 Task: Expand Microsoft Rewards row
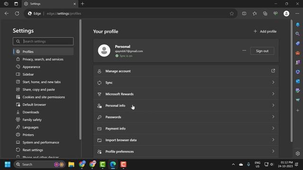click(x=186, y=94)
